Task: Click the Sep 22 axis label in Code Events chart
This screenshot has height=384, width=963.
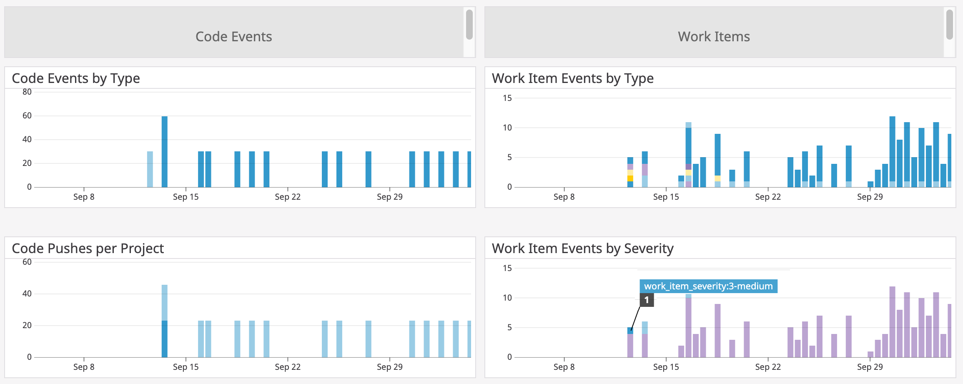Action: 288,197
